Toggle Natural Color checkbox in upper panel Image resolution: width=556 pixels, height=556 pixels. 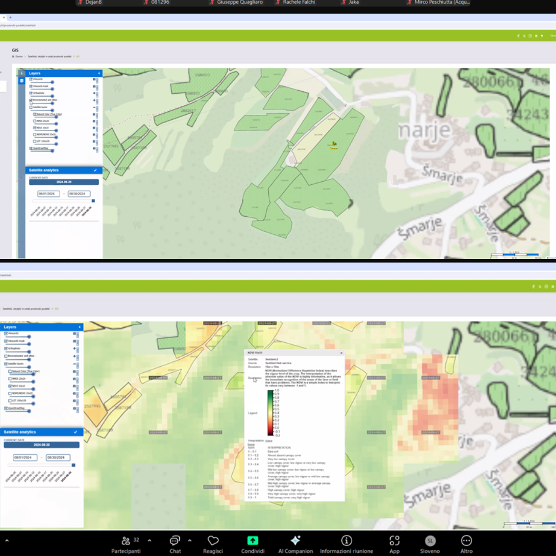point(35,114)
